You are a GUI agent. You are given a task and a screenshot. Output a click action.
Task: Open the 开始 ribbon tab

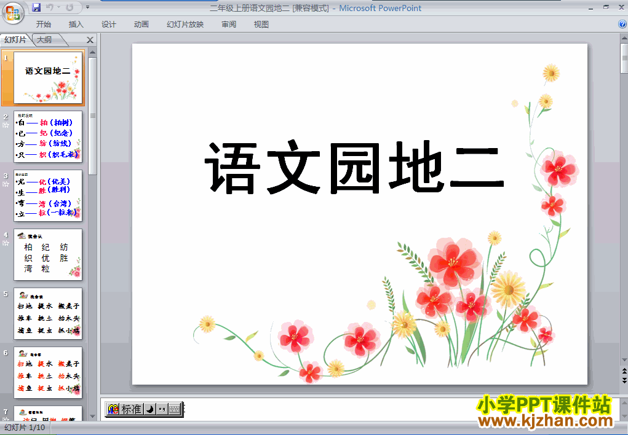tap(43, 25)
